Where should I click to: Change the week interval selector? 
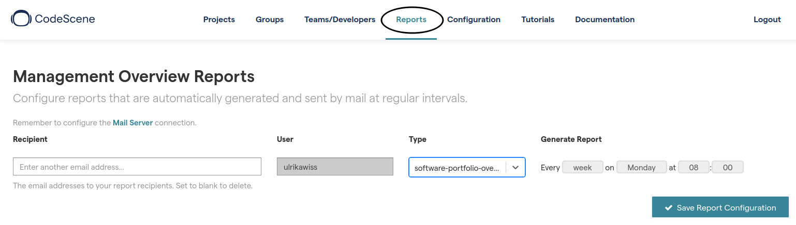click(x=582, y=167)
